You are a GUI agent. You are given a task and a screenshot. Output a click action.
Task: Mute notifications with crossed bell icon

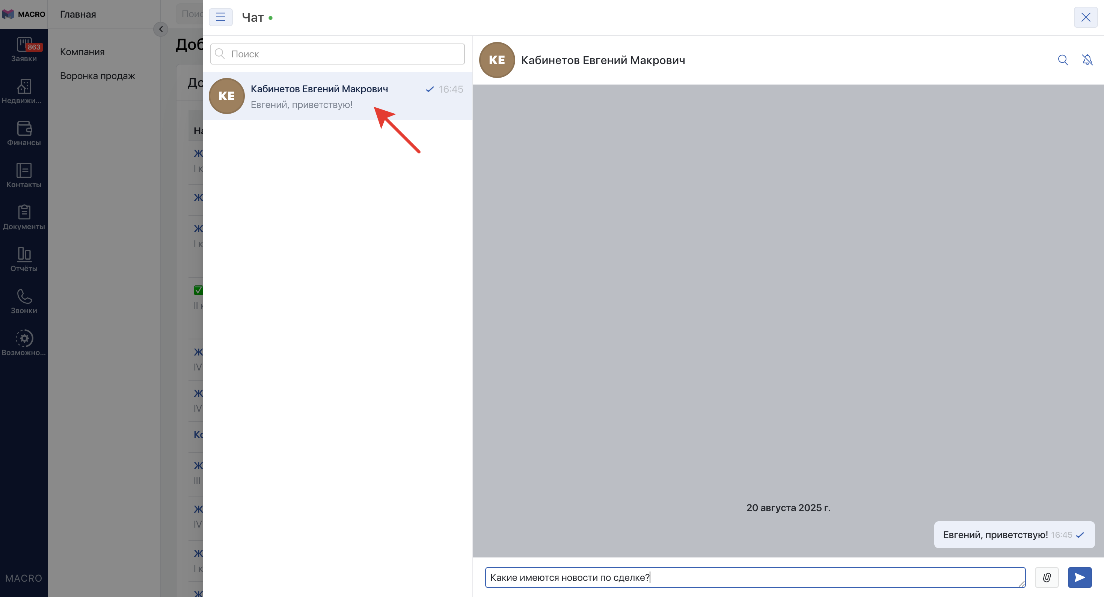pyautogui.click(x=1087, y=60)
